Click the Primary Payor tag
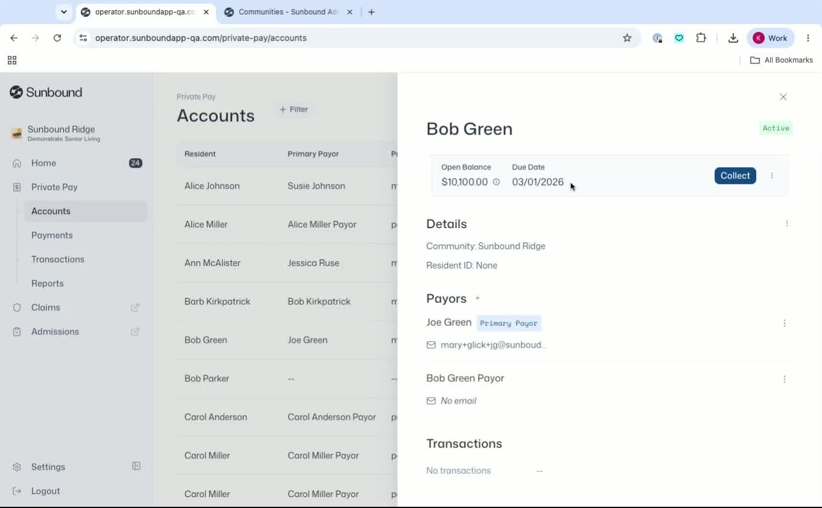822x508 pixels. [509, 323]
